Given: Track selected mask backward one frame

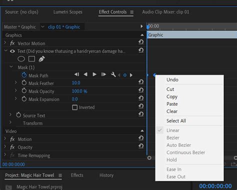Looking at the screenshot, I should 76,74.
